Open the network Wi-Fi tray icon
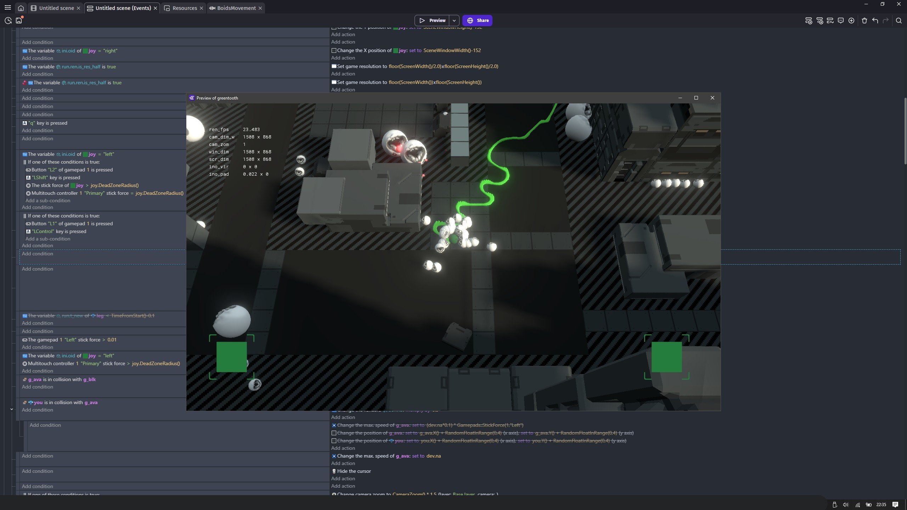 (x=858, y=505)
